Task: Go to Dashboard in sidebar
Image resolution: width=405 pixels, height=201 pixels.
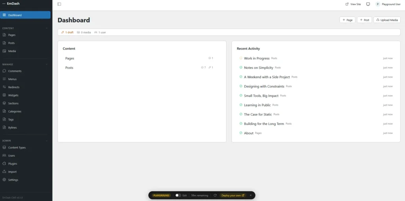Action: click(x=25, y=15)
